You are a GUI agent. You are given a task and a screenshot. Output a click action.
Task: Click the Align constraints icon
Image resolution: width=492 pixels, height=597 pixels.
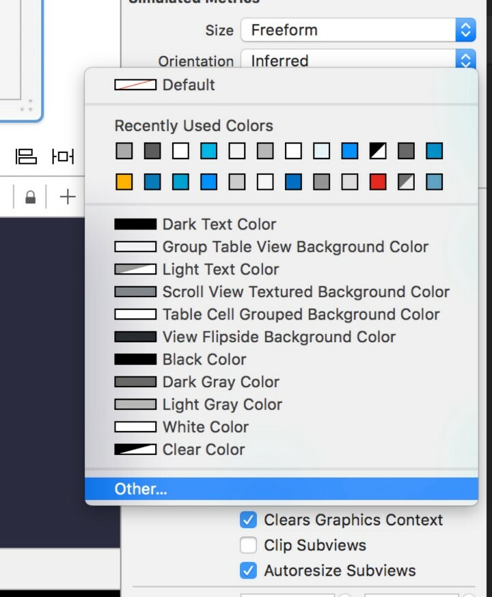click(26, 156)
